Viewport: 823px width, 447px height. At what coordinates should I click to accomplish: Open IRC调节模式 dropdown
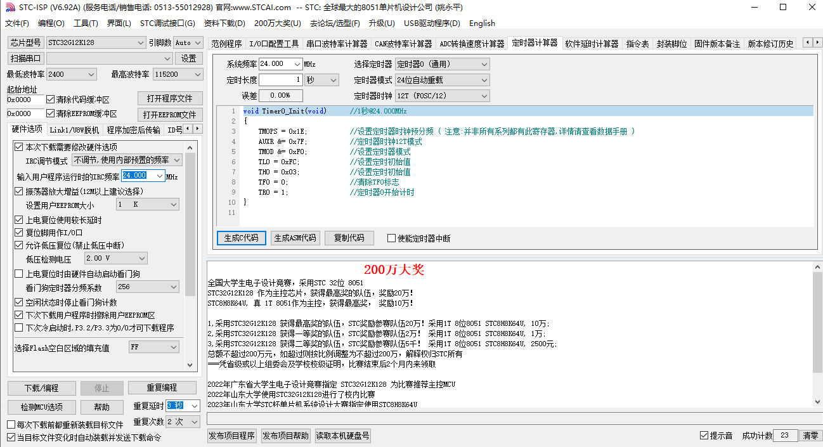(127, 160)
